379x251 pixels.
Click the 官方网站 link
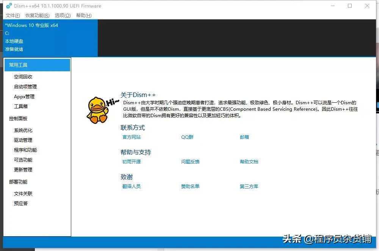[132, 137]
